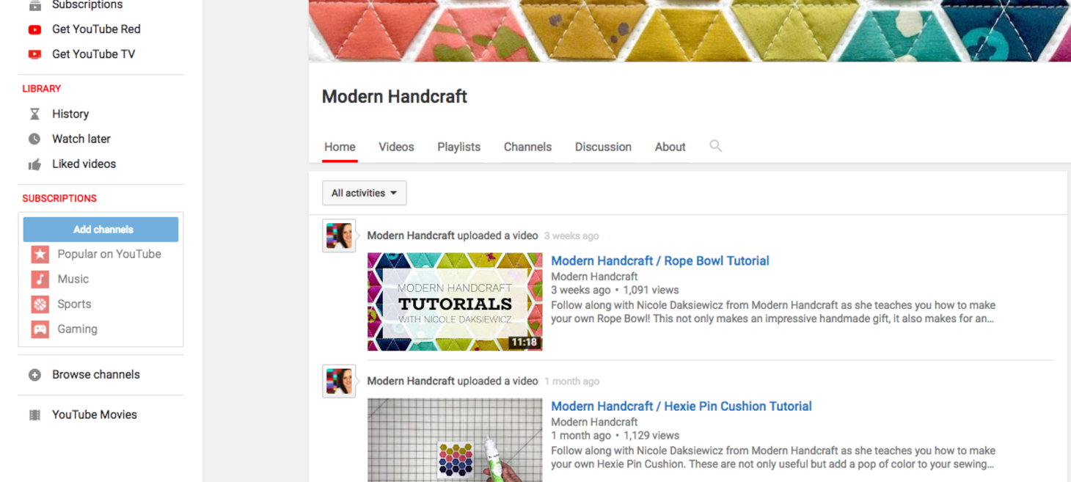The height and width of the screenshot is (482, 1071).
Task: Click the Rope Bowl video description
Action: 773,312
